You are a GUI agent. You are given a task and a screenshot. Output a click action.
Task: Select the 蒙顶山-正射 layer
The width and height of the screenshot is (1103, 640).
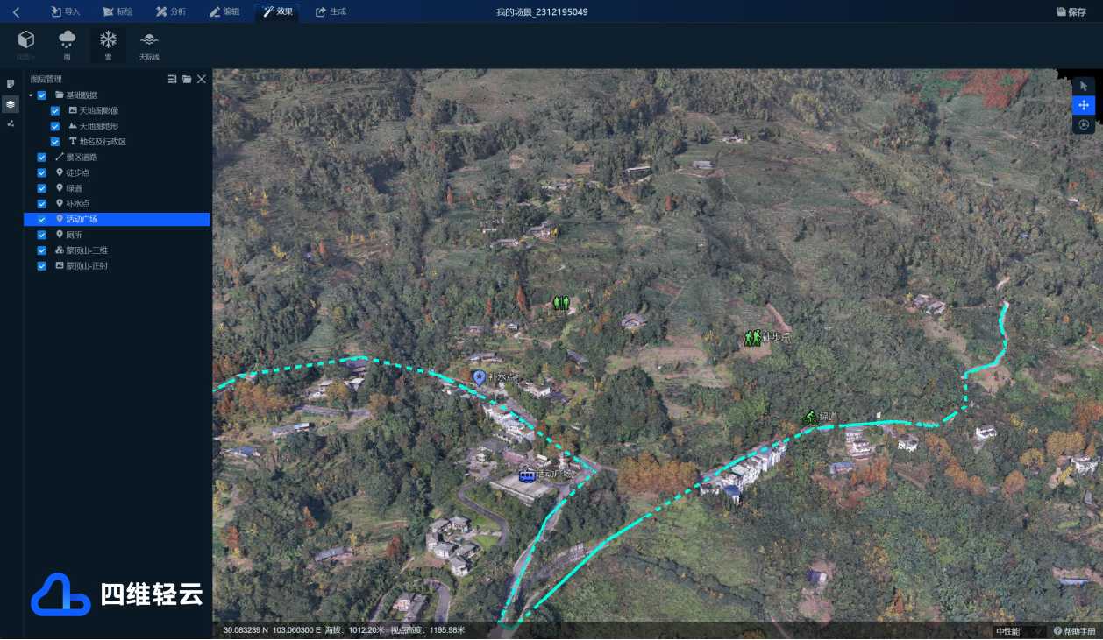[81, 265]
